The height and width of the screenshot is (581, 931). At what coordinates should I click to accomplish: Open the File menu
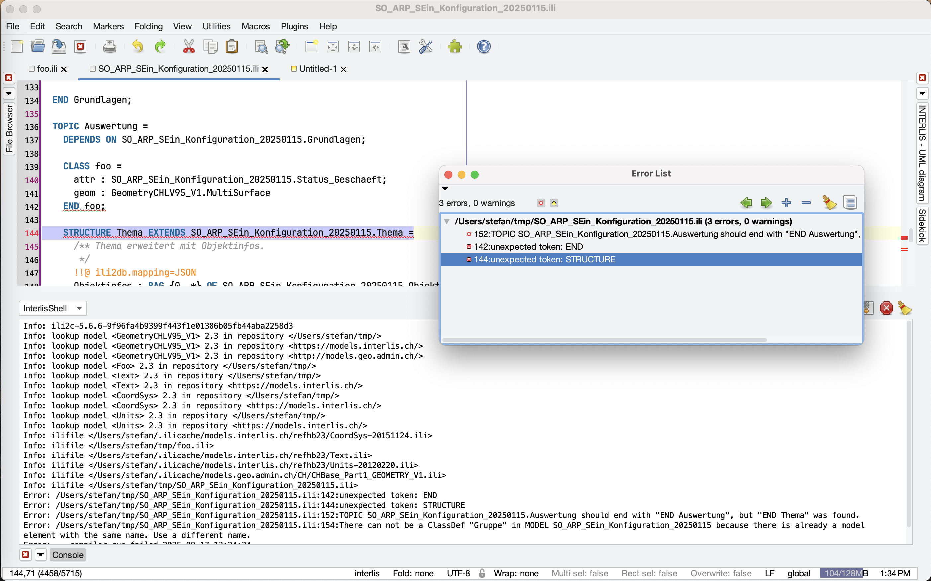tap(13, 26)
